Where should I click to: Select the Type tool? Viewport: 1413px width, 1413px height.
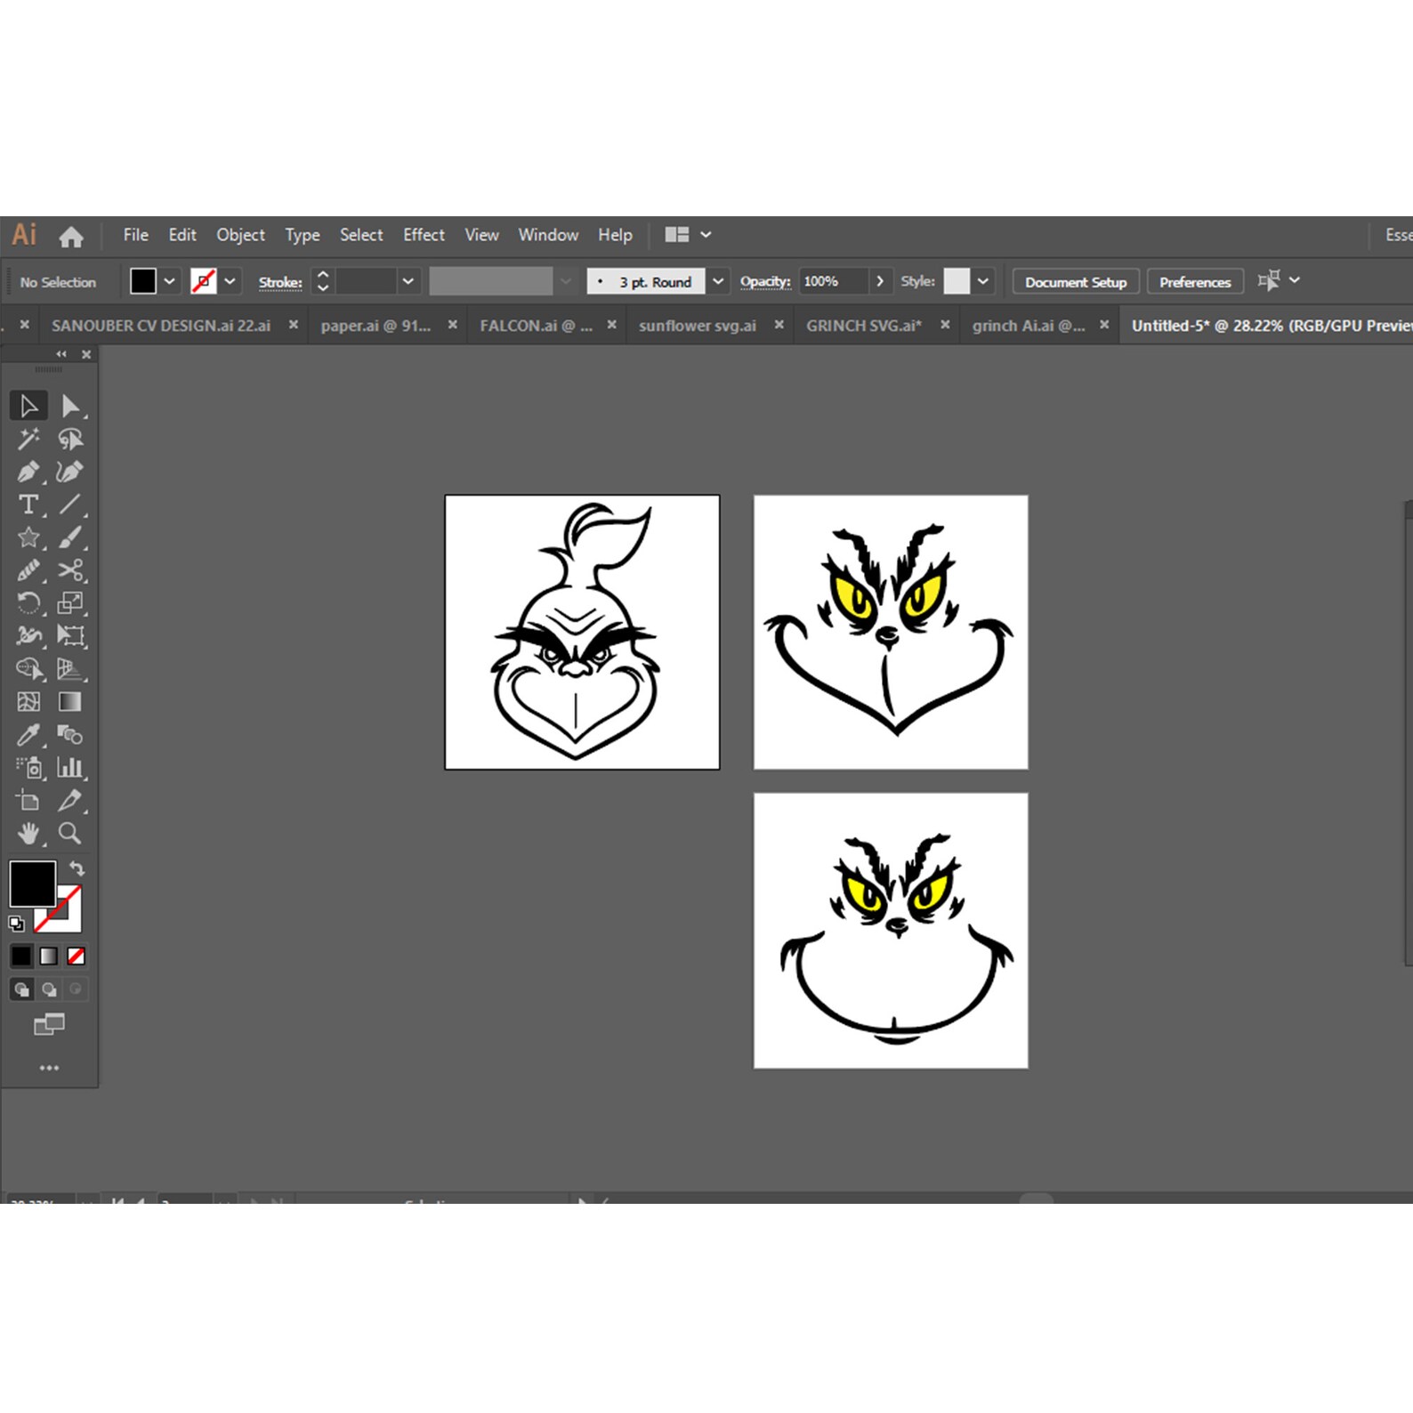(x=28, y=505)
